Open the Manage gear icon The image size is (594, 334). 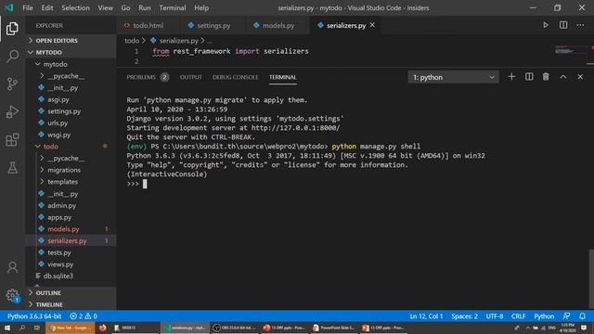[x=12, y=295]
